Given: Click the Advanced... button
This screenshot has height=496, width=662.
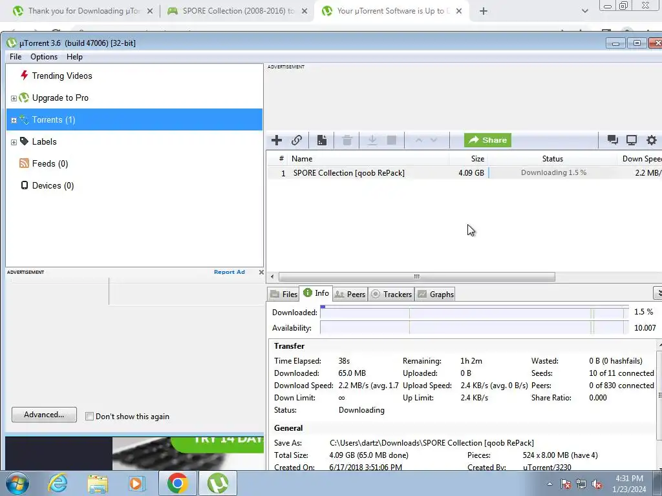Looking at the screenshot, I should tap(45, 415).
